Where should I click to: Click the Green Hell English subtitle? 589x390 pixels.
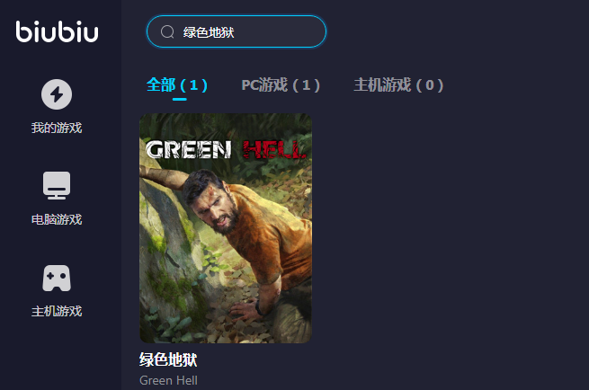(168, 380)
